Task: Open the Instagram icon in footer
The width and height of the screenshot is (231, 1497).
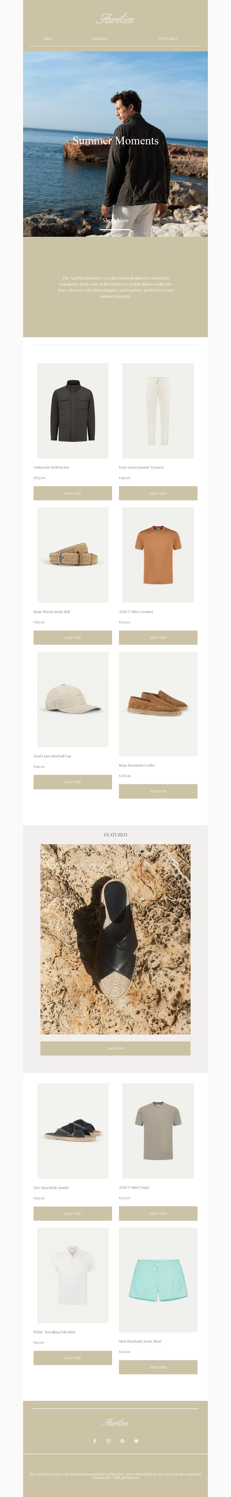Action: pos(108,1441)
